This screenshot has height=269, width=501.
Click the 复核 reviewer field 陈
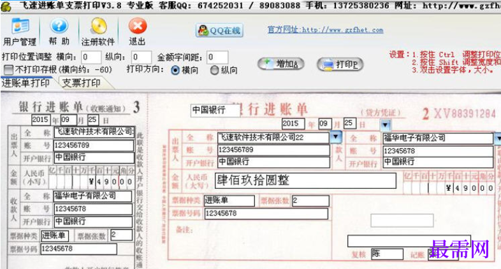(x=388, y=254)
